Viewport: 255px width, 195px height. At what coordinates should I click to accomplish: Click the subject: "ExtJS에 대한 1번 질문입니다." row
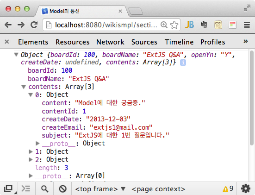(106, 135)
